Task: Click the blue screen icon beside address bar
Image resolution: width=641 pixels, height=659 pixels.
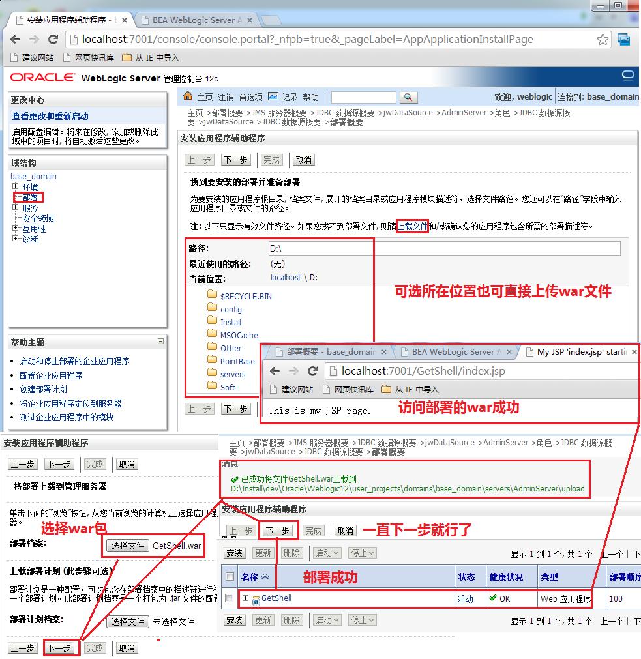Action: click(x=624, y=40)
